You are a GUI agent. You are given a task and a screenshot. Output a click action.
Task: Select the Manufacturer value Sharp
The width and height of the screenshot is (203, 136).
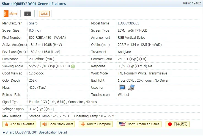coord(33,23)
